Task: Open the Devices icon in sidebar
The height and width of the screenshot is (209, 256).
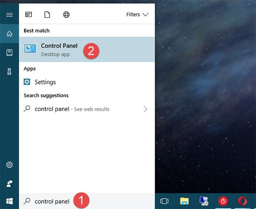Action: (x=9, y=71)
